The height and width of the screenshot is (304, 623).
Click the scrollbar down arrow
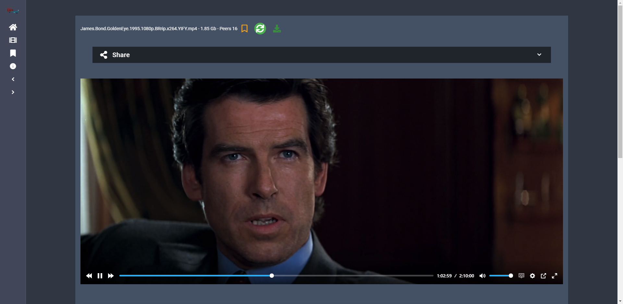[620, 301]
